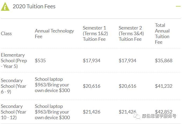Click the green info triangle icon
The width and height of the screenshot is (182, 124).
point(5,6)
